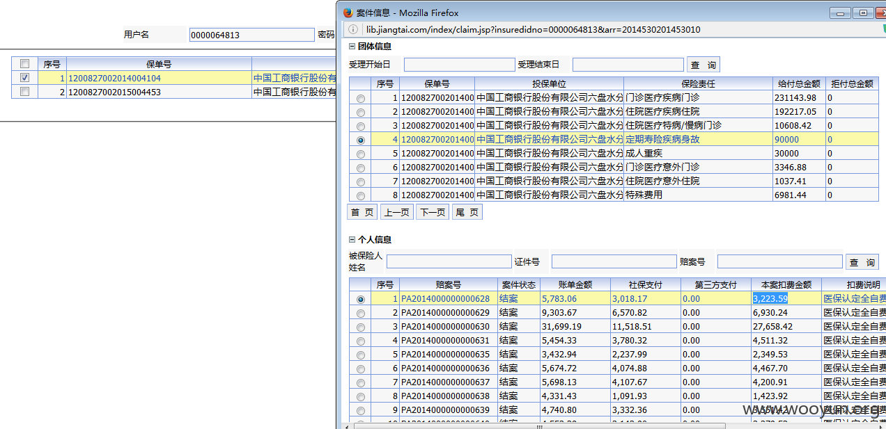886x429 pixels.
Task: Click amount 192217.05 in group table
Action: pyautogui.click(x=795, y=112)
